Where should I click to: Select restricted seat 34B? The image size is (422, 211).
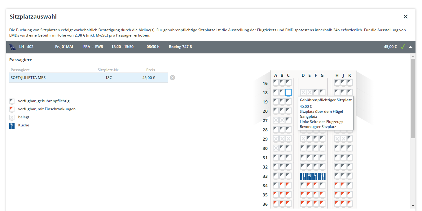(x=282, y=185)
